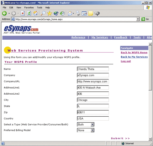The image size is (153, 146).
Task: Click the page scrollbar down arrow
Action: [150, 139]
